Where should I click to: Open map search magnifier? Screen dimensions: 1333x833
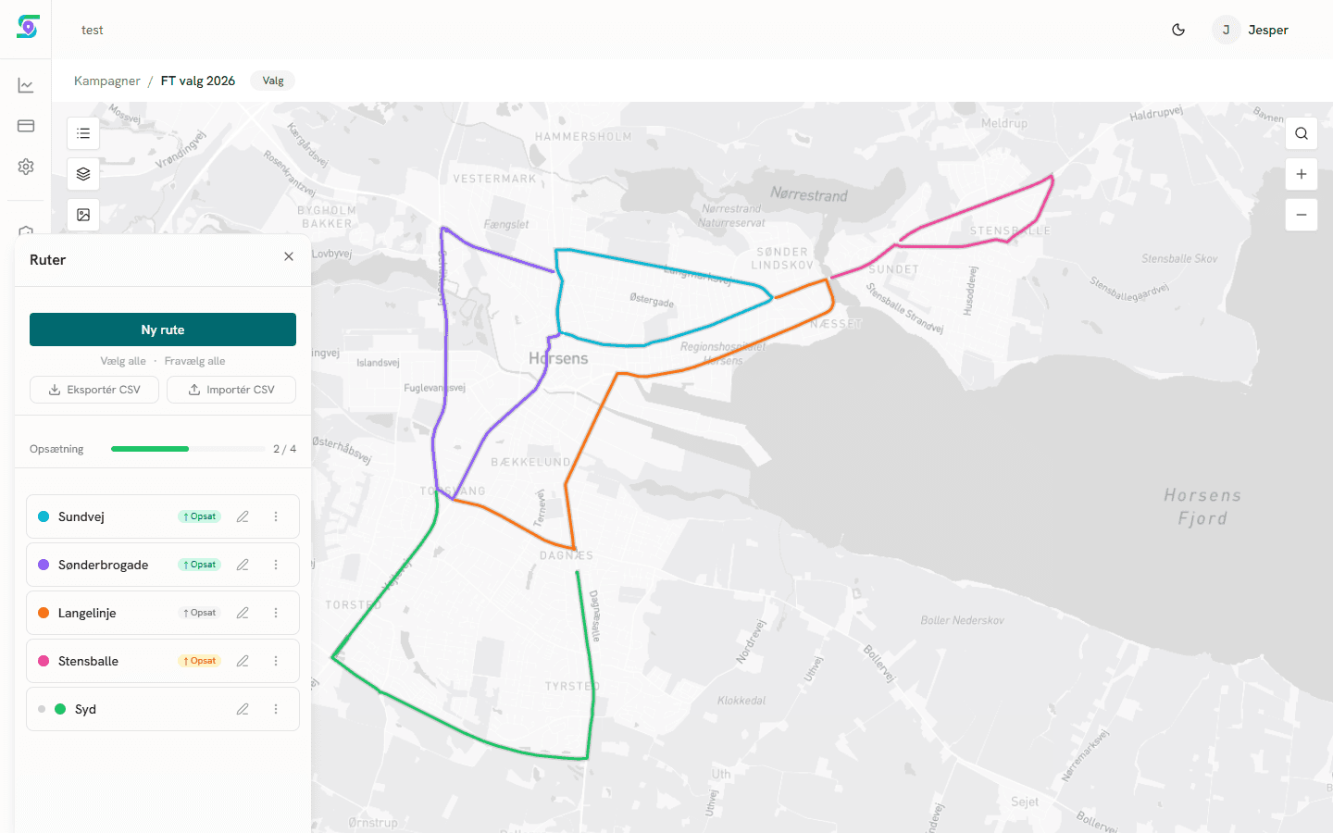point(1302,133)
